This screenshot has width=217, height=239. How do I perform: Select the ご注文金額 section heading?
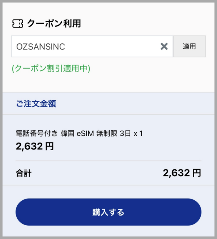(36, 104)
